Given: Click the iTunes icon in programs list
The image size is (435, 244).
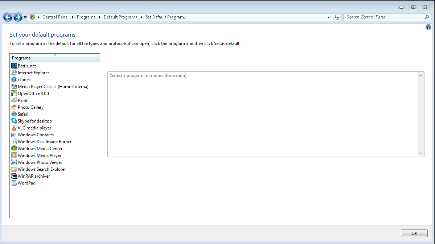Looking at the screenshot, I should point(14,79).
